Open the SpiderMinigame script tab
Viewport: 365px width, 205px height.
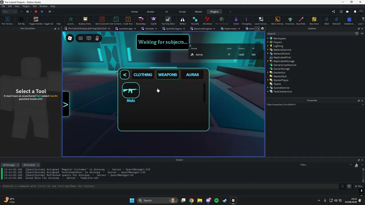tap(174, 28)
